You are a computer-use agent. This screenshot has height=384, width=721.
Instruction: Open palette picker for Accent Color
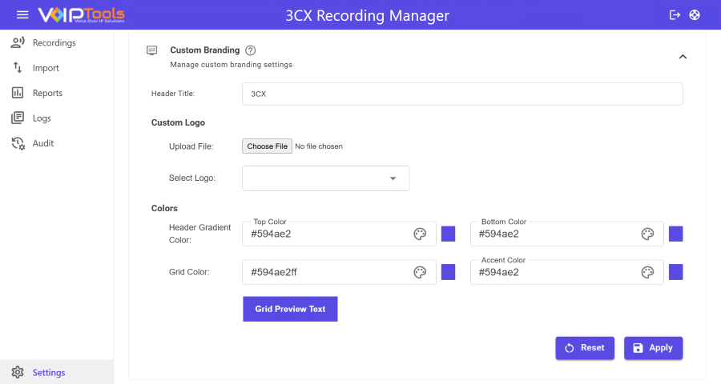(647, 272)
